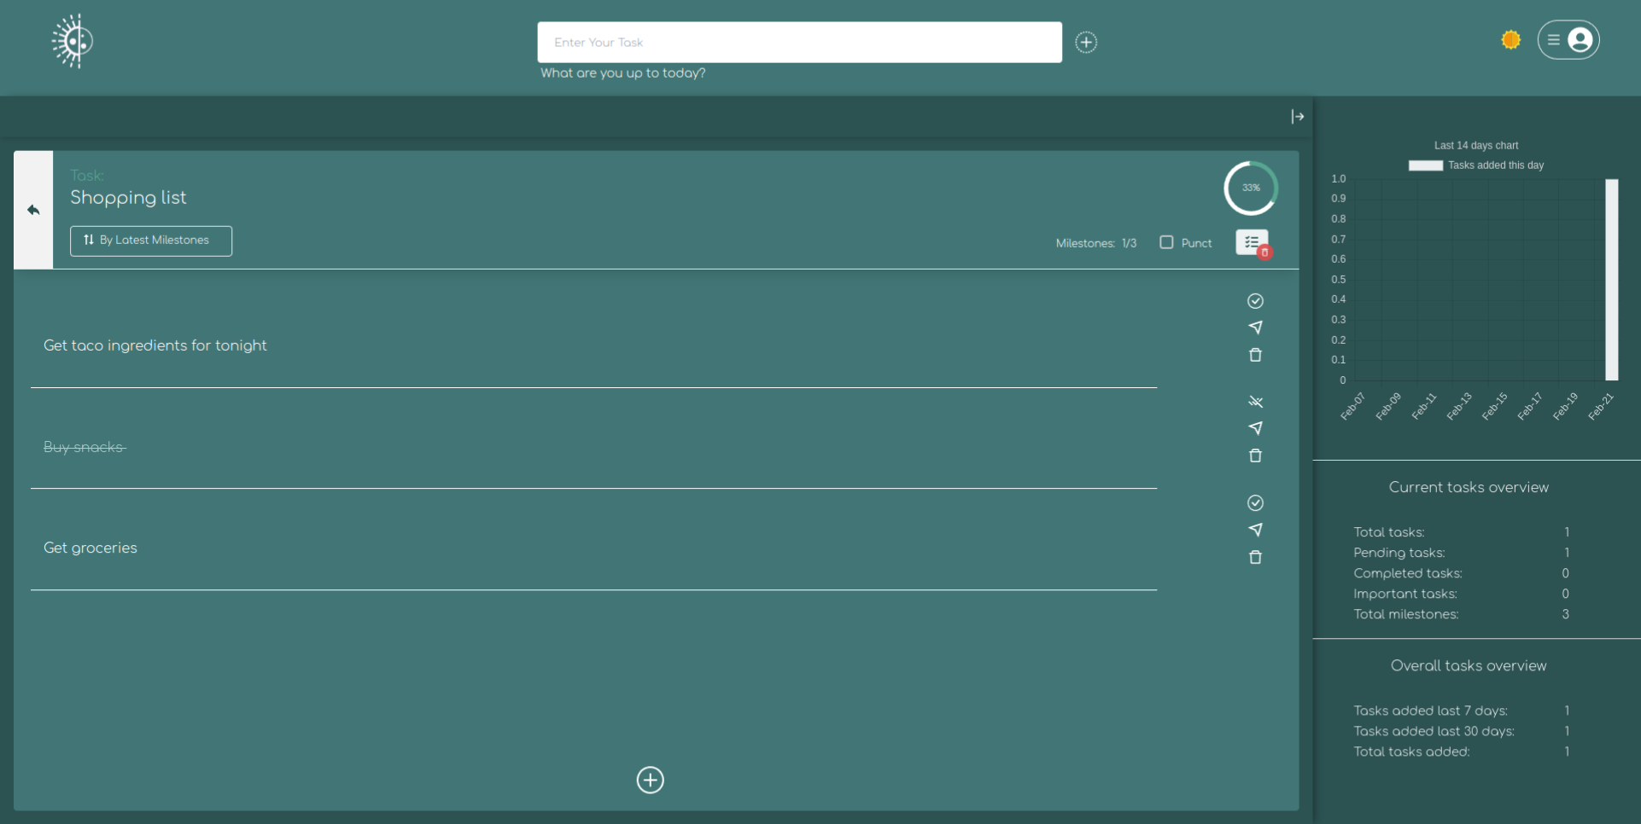Click the 33% progress circle
The height and width of the screenshot is (824, 1641).
point(1250,188)
